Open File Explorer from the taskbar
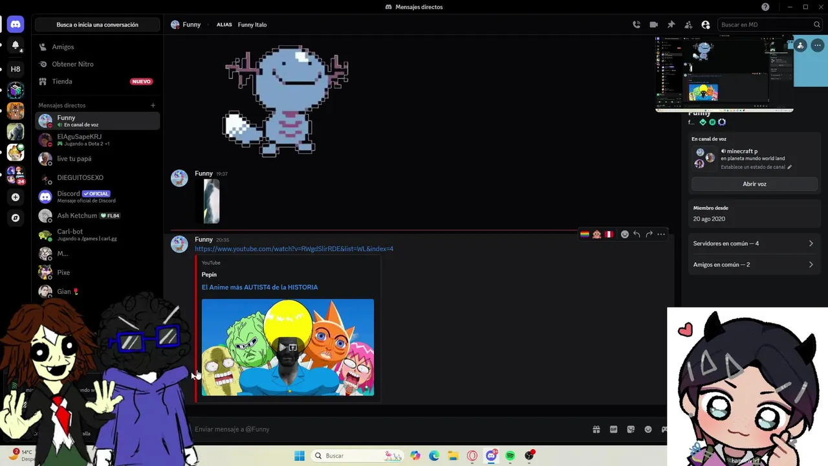 [x=453, y=456]
